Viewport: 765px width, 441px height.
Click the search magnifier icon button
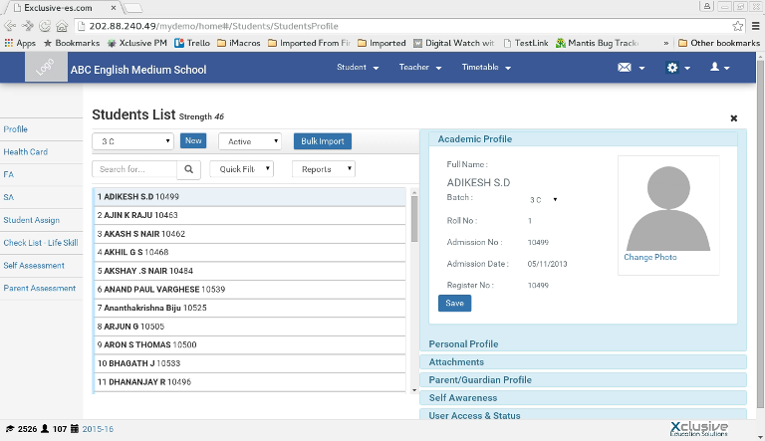coord(190,169)
